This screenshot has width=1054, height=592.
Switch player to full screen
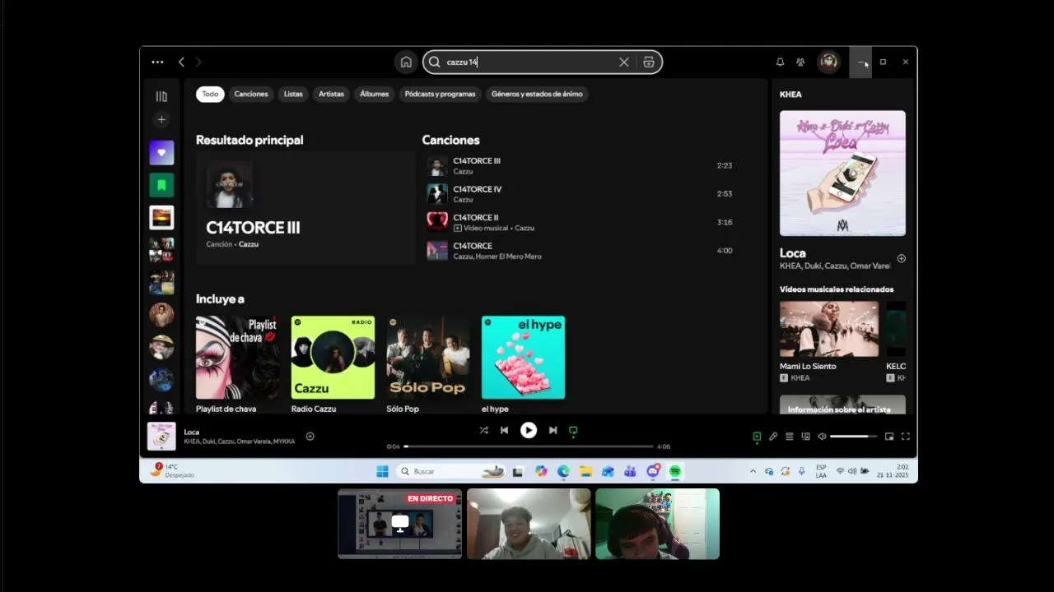[x=906, y=437]
